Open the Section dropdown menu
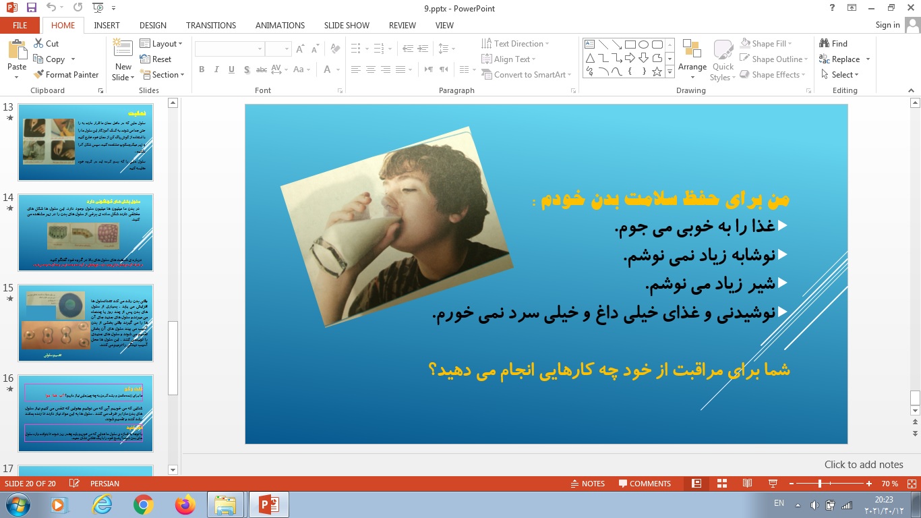Image resolution: width=921 pixels, height=518 pixels. pyautogui.click(x=161, y=75)
